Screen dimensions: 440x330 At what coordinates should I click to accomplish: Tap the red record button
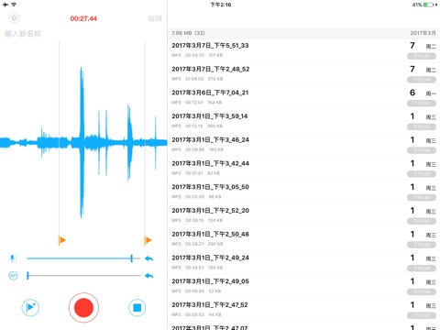pyautogui.click(x=83, y=307)
